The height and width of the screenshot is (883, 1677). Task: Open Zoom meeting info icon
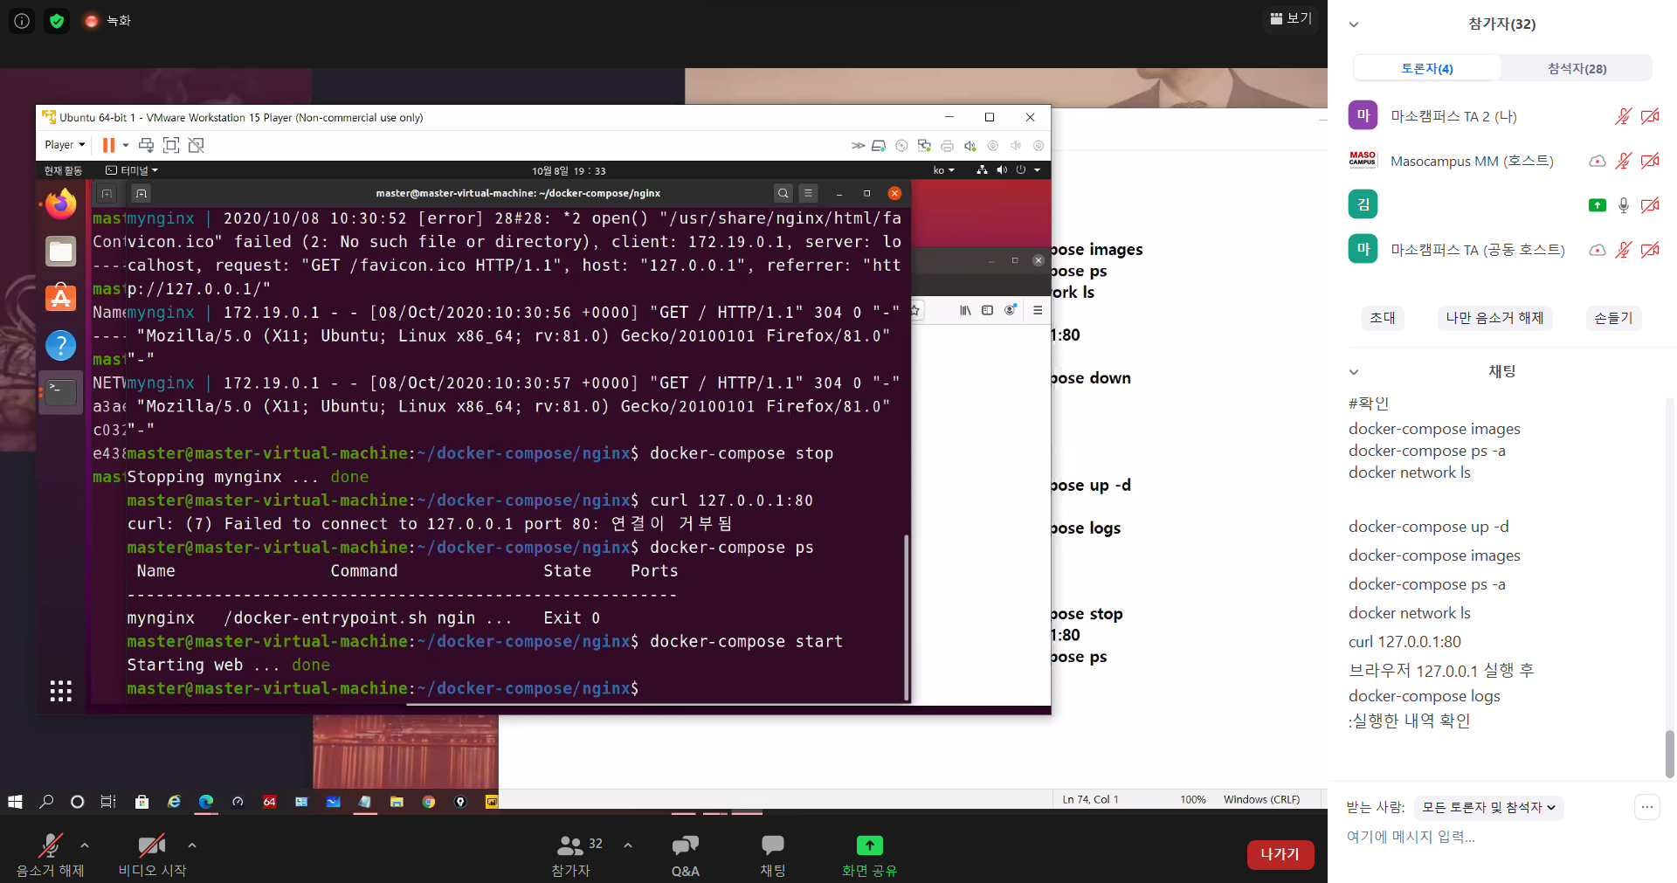click(x=22, y=21)
